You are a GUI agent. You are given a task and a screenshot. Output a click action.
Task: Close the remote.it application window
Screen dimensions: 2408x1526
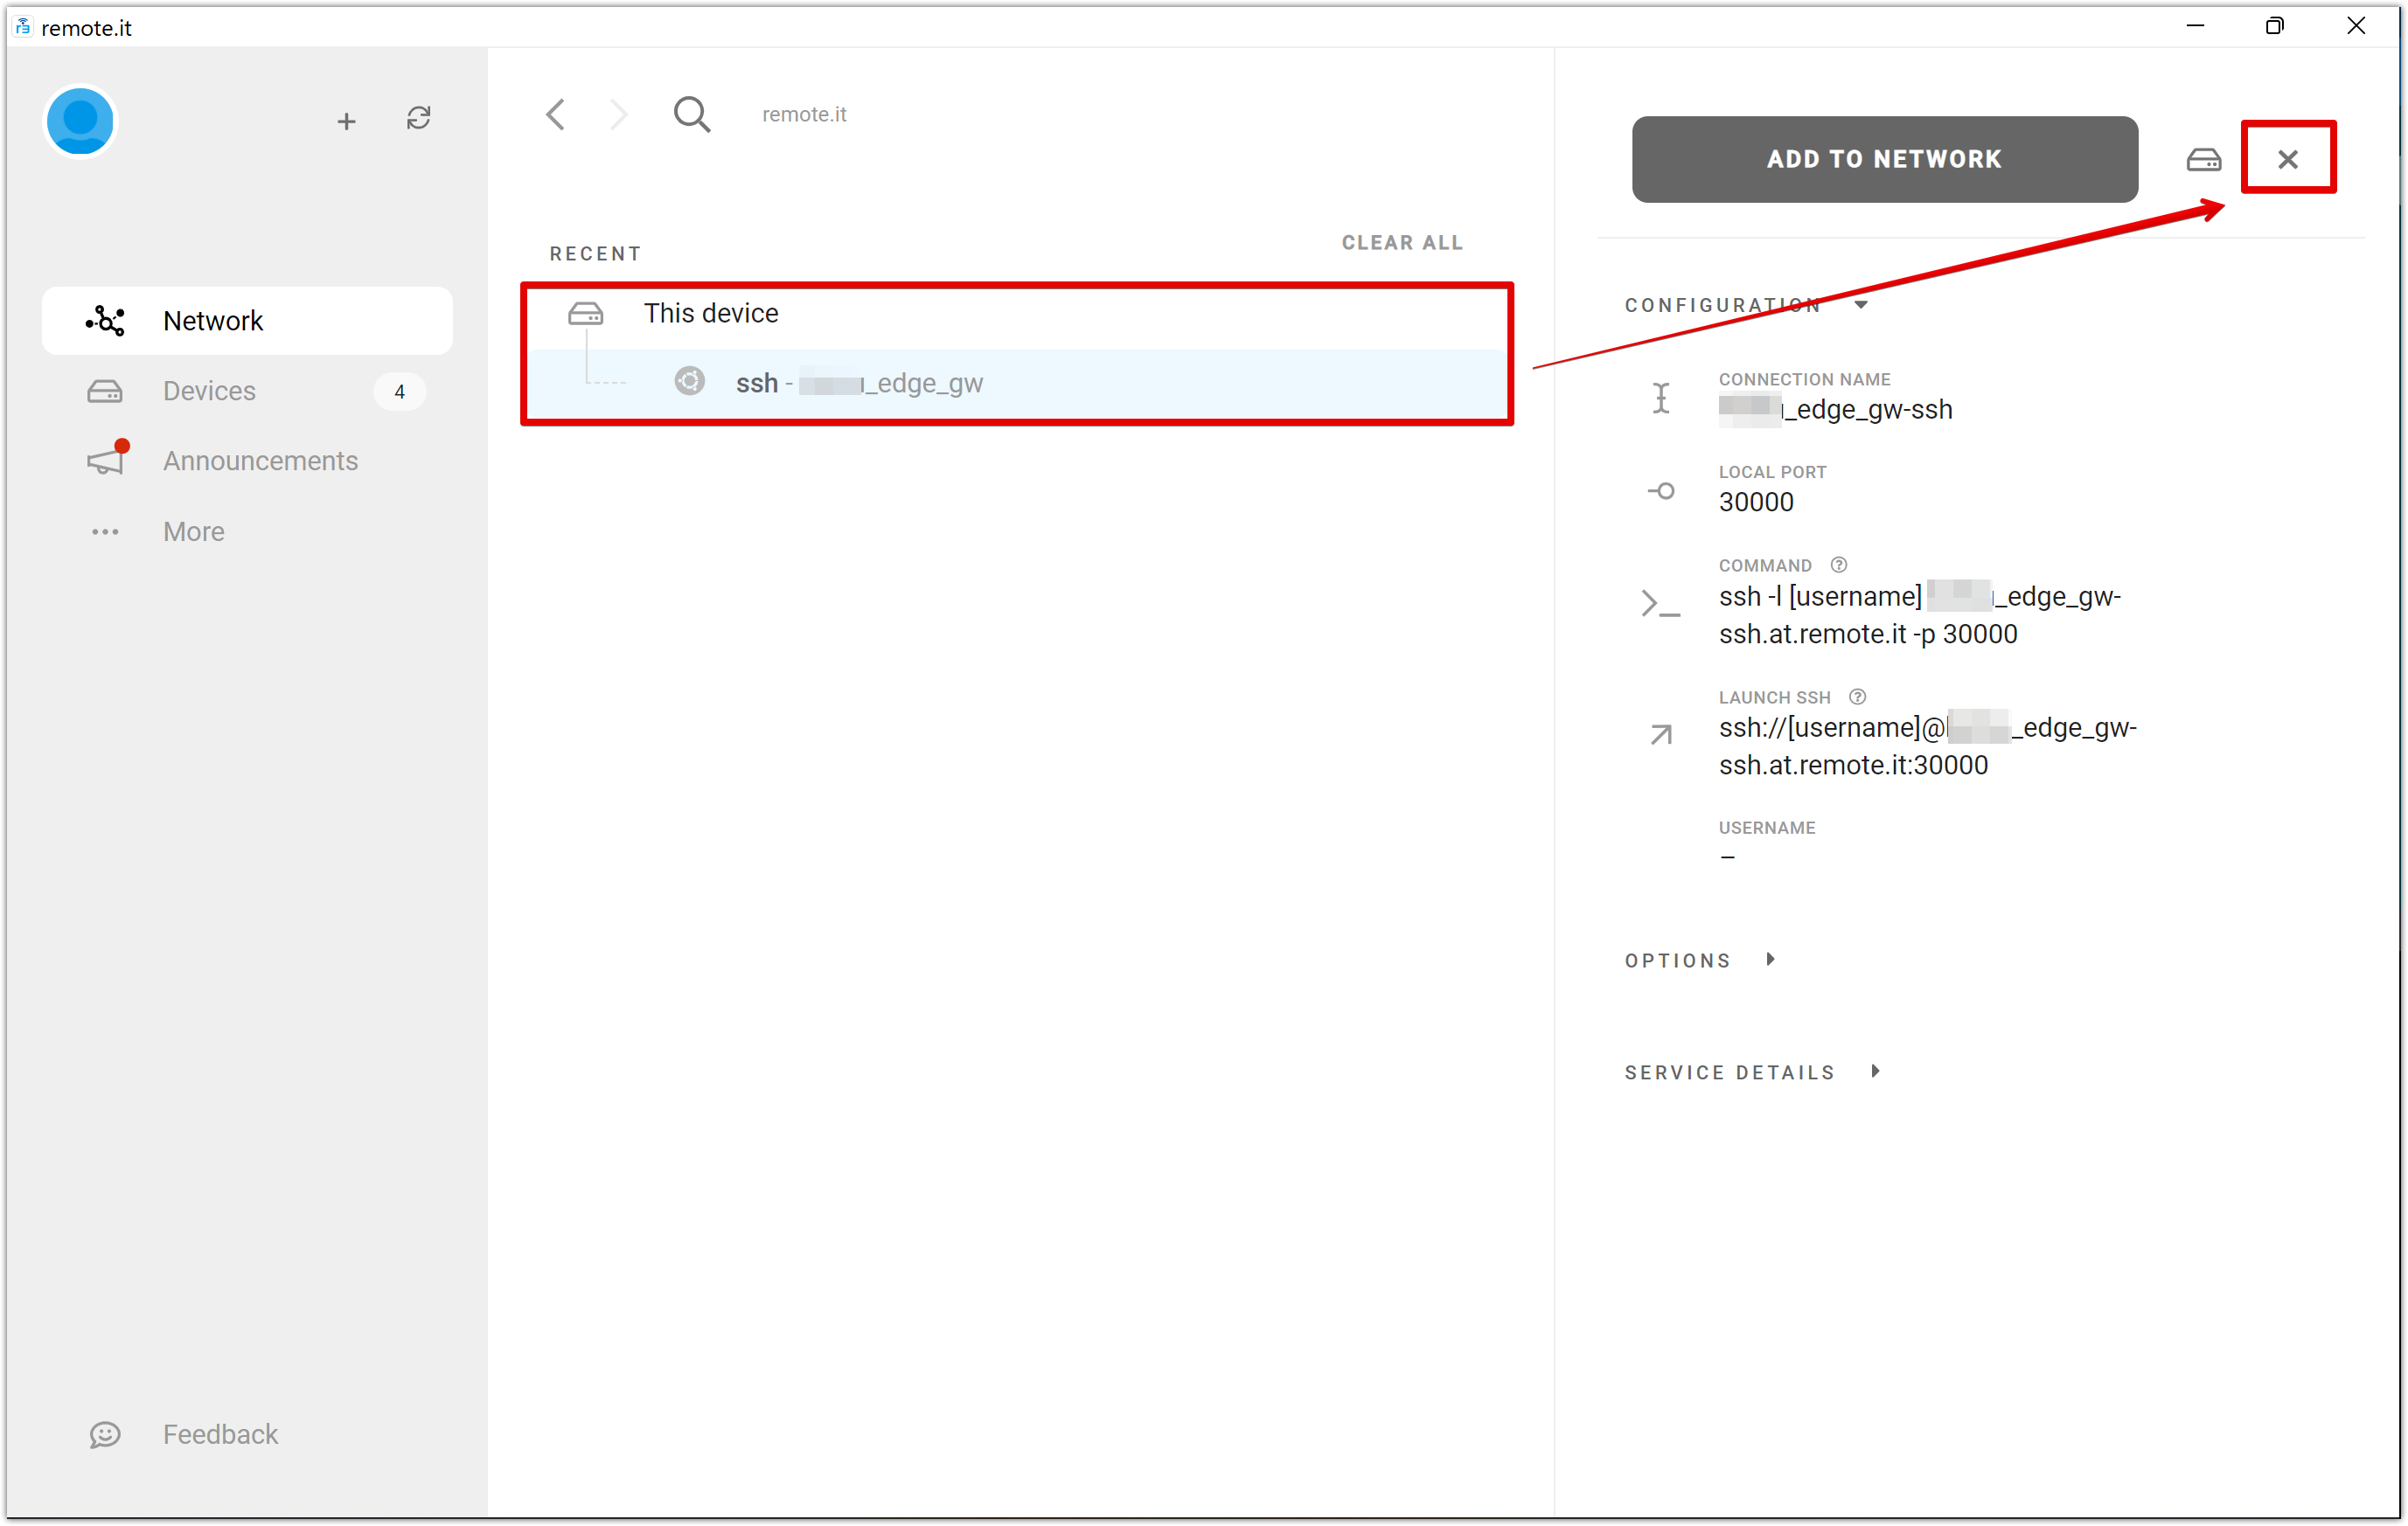click(2356, 26)
